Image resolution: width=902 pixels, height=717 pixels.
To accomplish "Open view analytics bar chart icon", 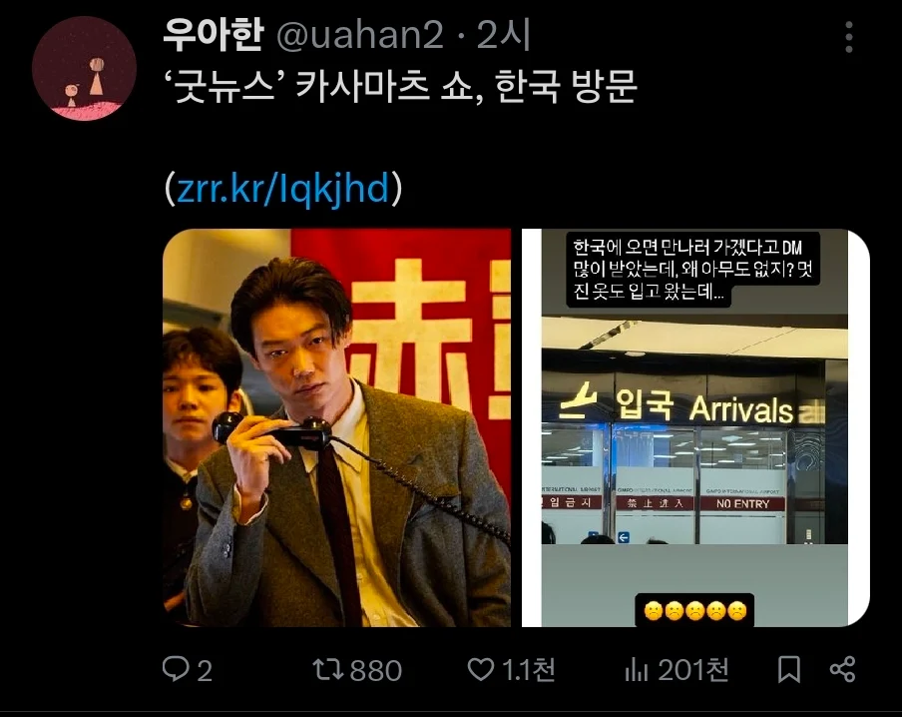I will tap(637, 670).
